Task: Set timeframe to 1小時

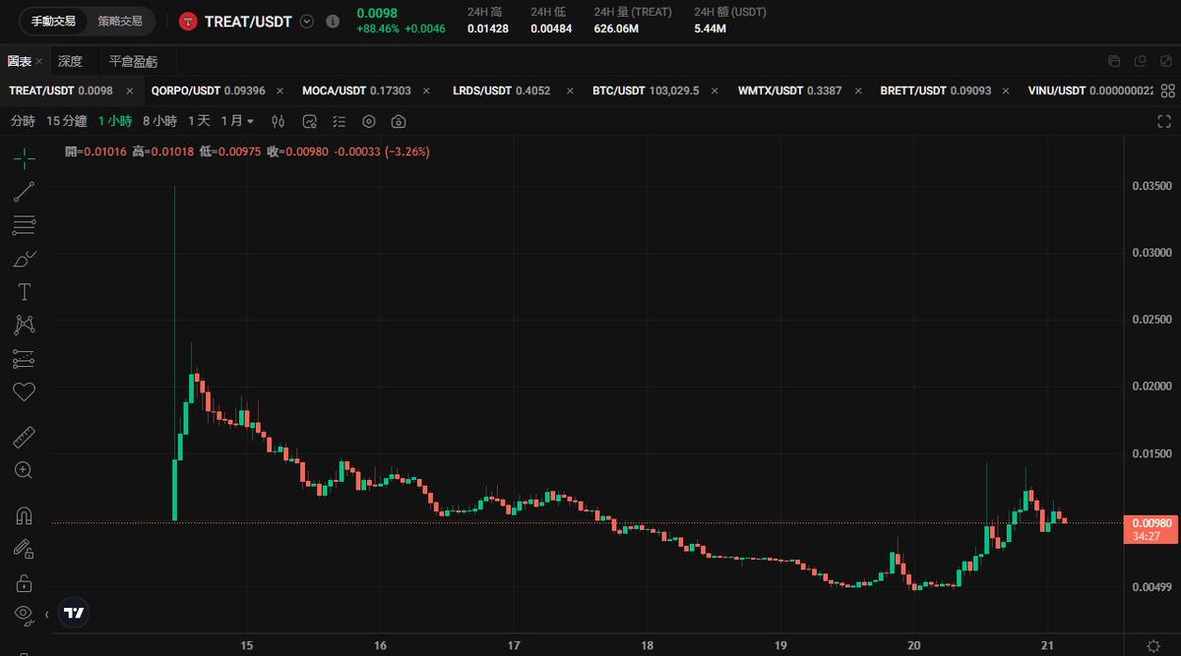Action: coord(115,121)
